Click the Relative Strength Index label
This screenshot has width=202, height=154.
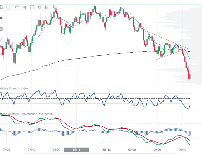[14, 88]
